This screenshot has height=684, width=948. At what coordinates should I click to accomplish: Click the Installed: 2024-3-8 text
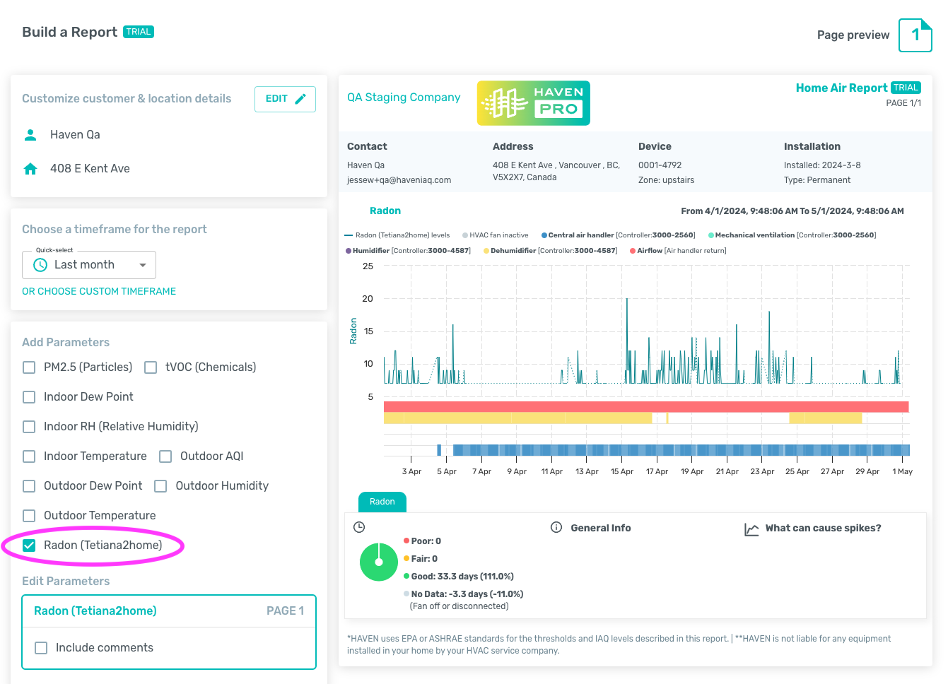click(x=822, y=165)
